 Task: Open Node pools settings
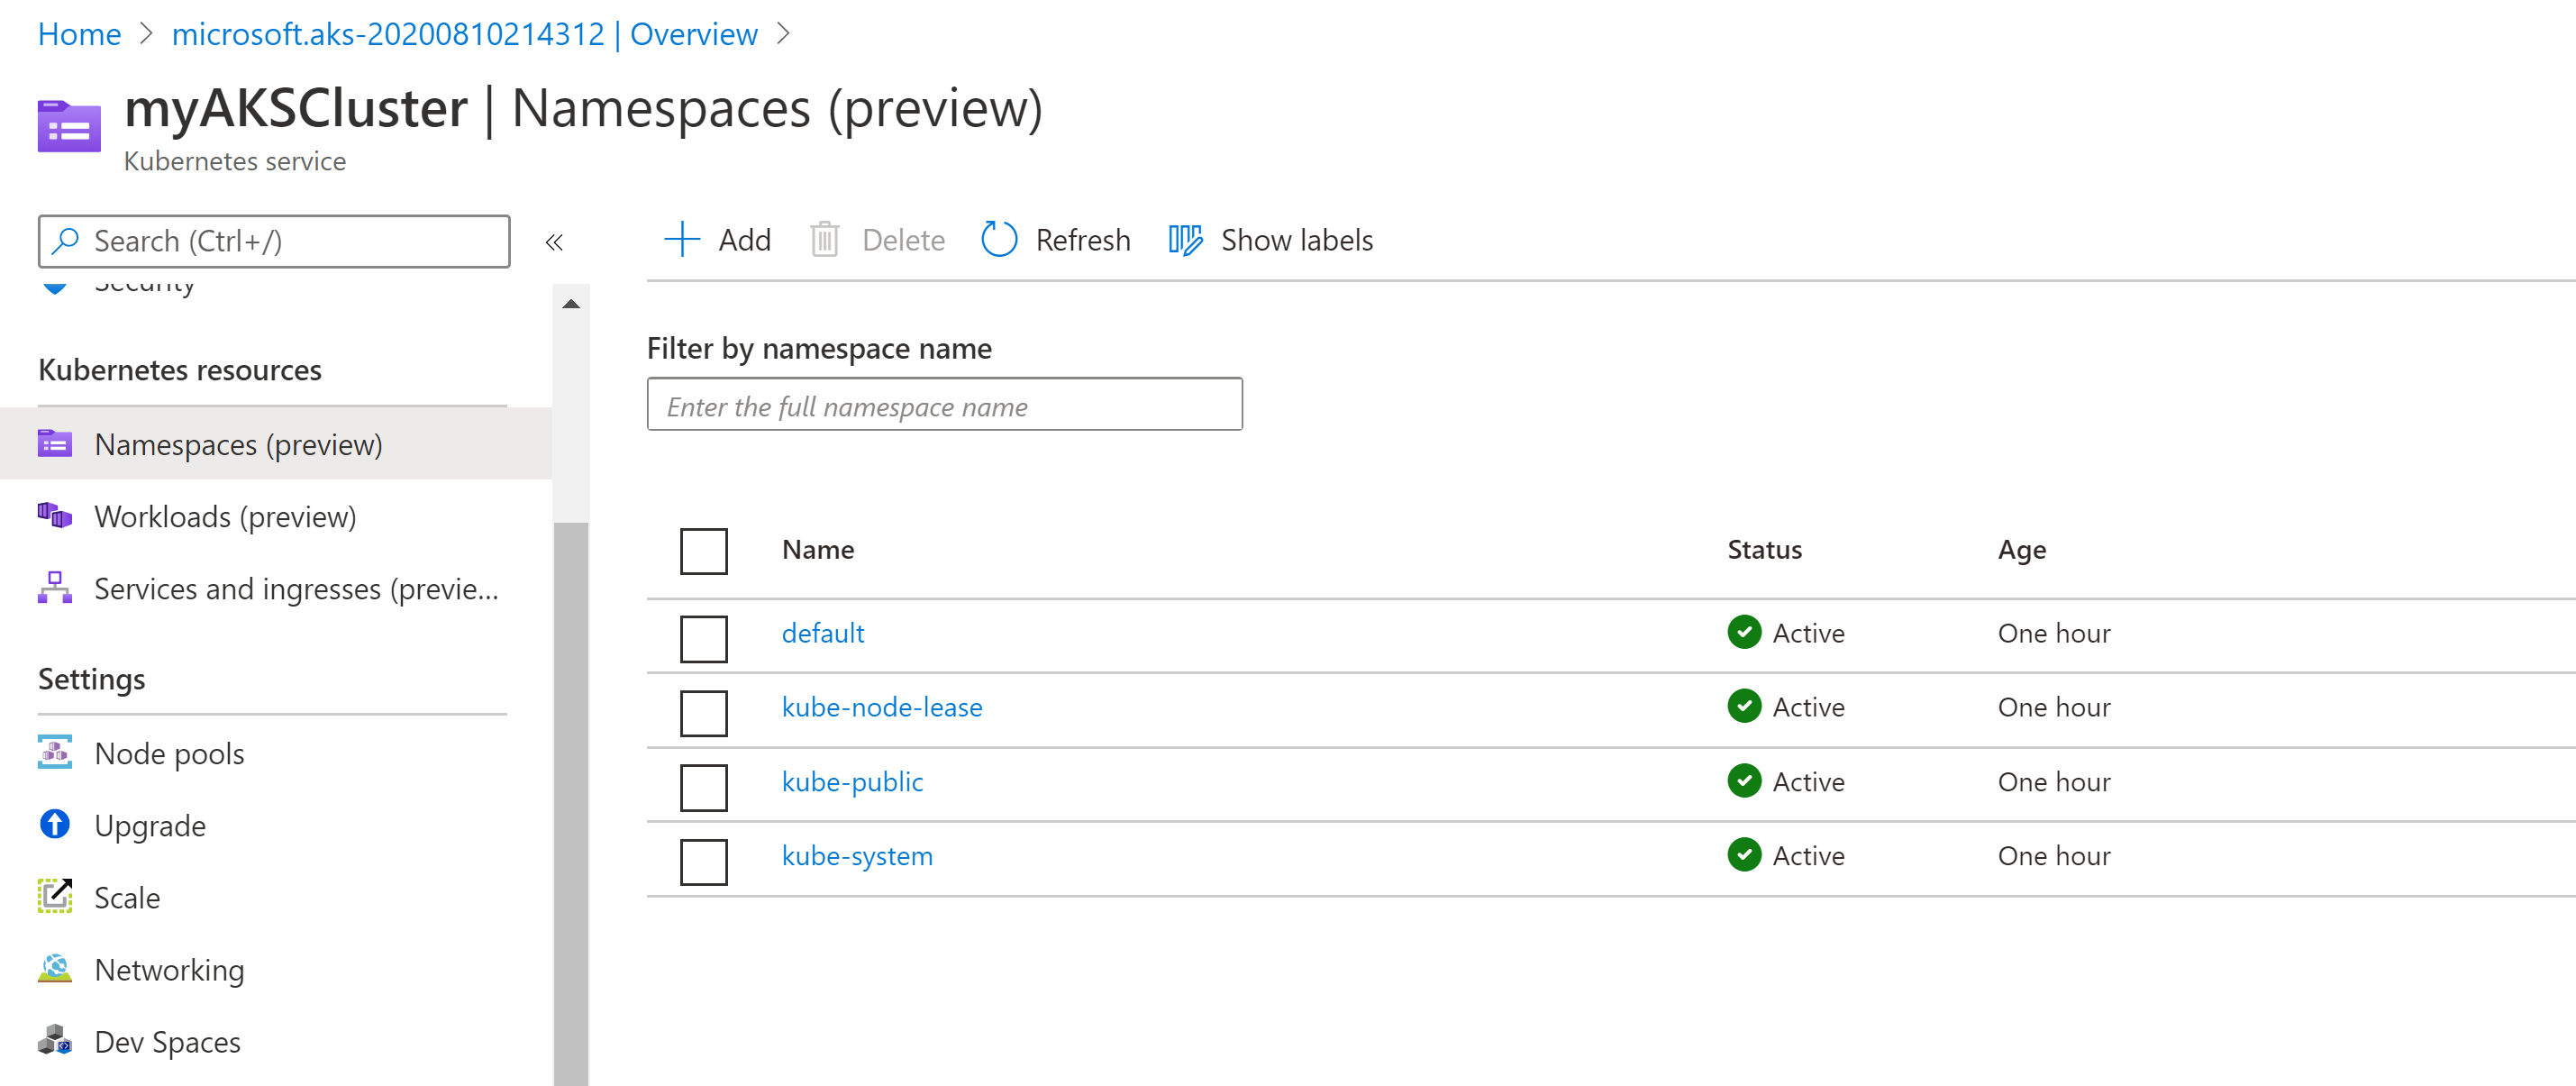276,753
